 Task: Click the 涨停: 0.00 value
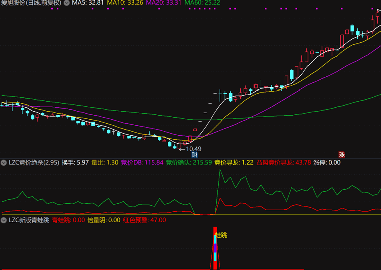(327, 163)
